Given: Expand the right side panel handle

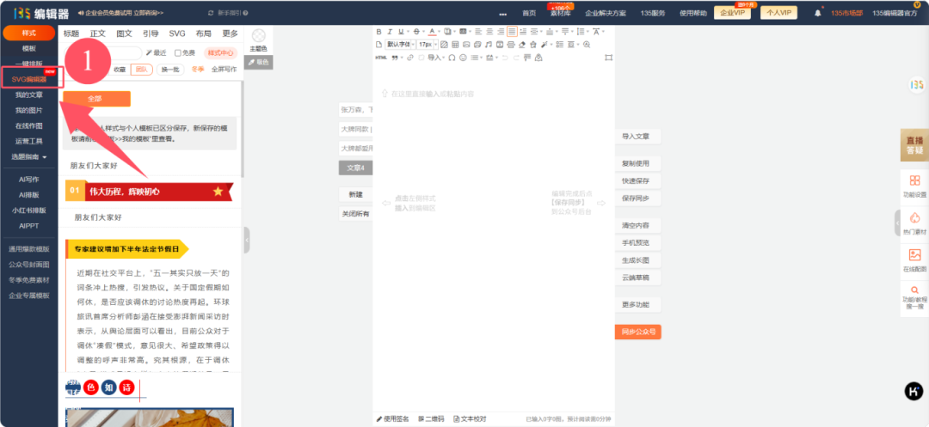Looking at the screenshot, I should 897,223.
